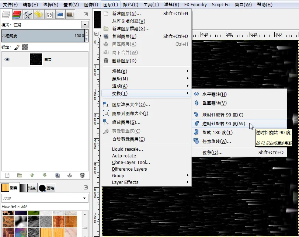Select 垂直翻转(V) flip option

(x=239, y=103)
